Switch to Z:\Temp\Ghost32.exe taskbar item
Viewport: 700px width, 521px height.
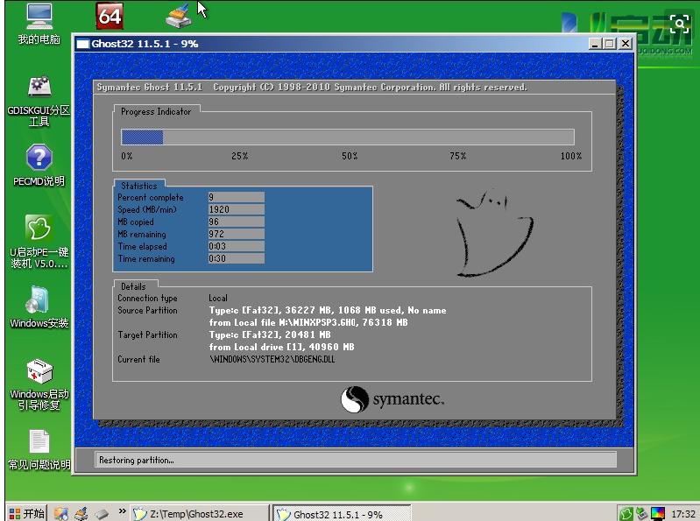coord(200,514)
